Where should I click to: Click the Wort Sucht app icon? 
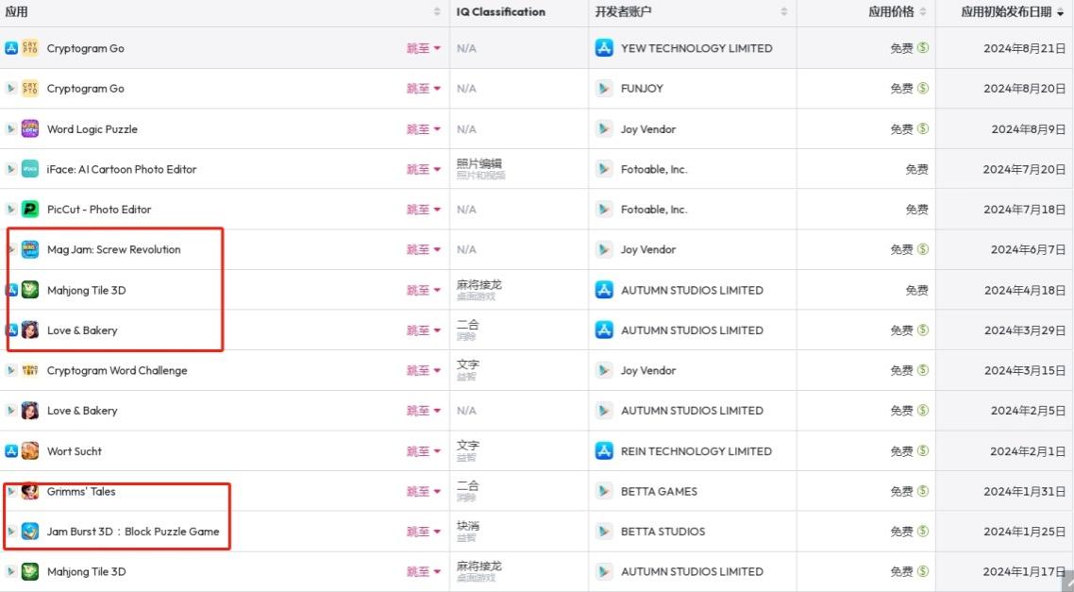30,451
